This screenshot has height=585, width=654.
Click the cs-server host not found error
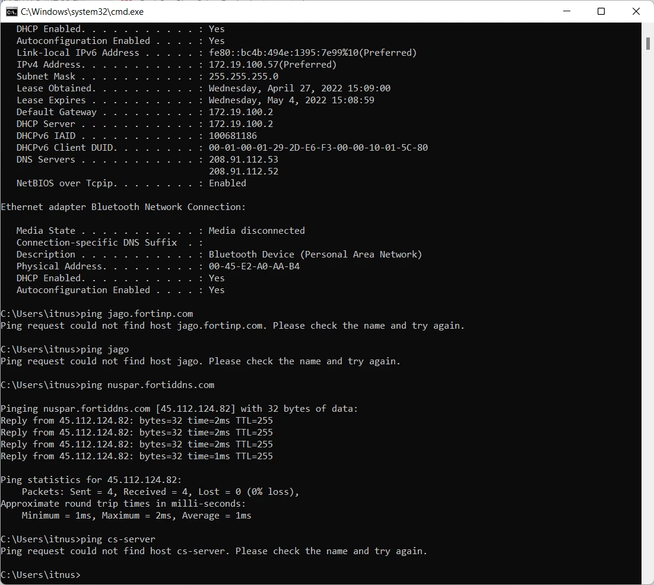click(214, 551)
